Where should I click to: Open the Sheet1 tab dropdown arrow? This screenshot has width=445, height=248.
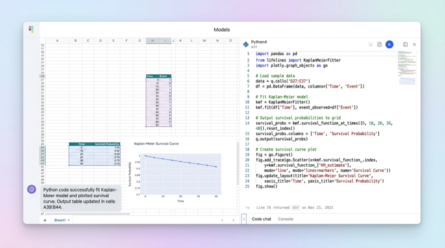point(69,220)
